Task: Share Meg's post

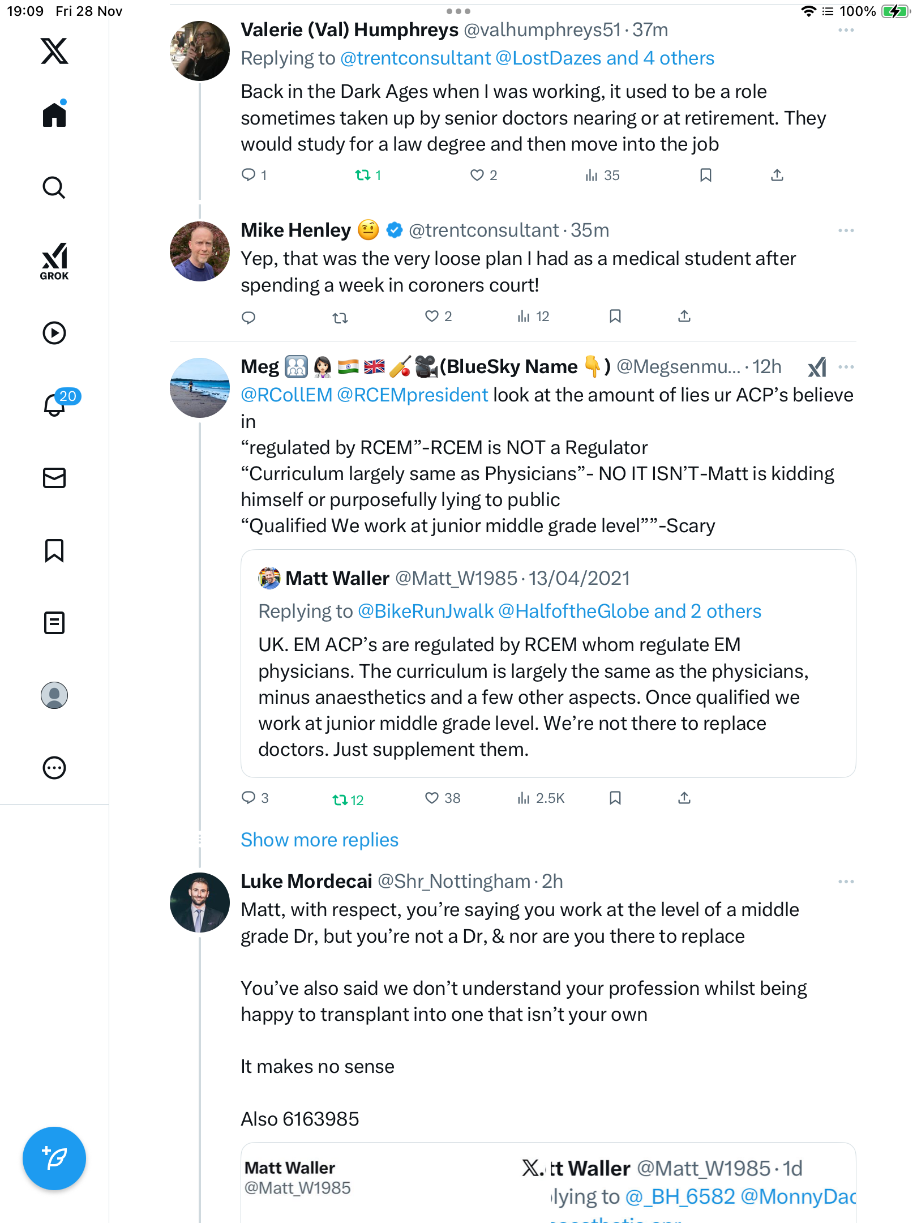Action: [x=684, y=798]
